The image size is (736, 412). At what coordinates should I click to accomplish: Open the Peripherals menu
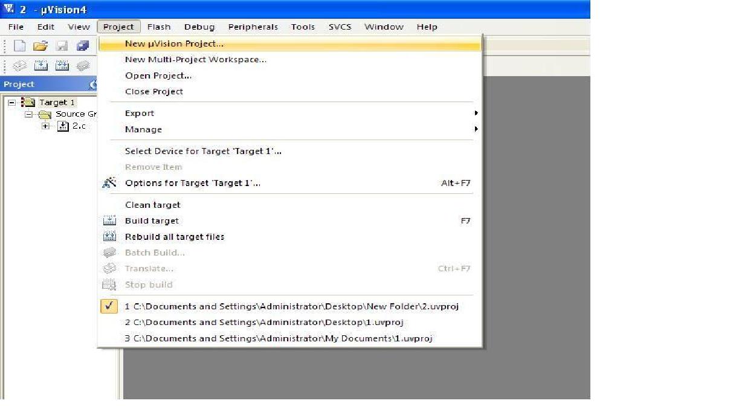click(253, 27)
